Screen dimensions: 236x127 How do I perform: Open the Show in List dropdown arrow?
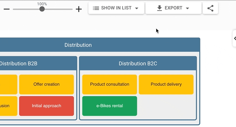pos(137,8)
